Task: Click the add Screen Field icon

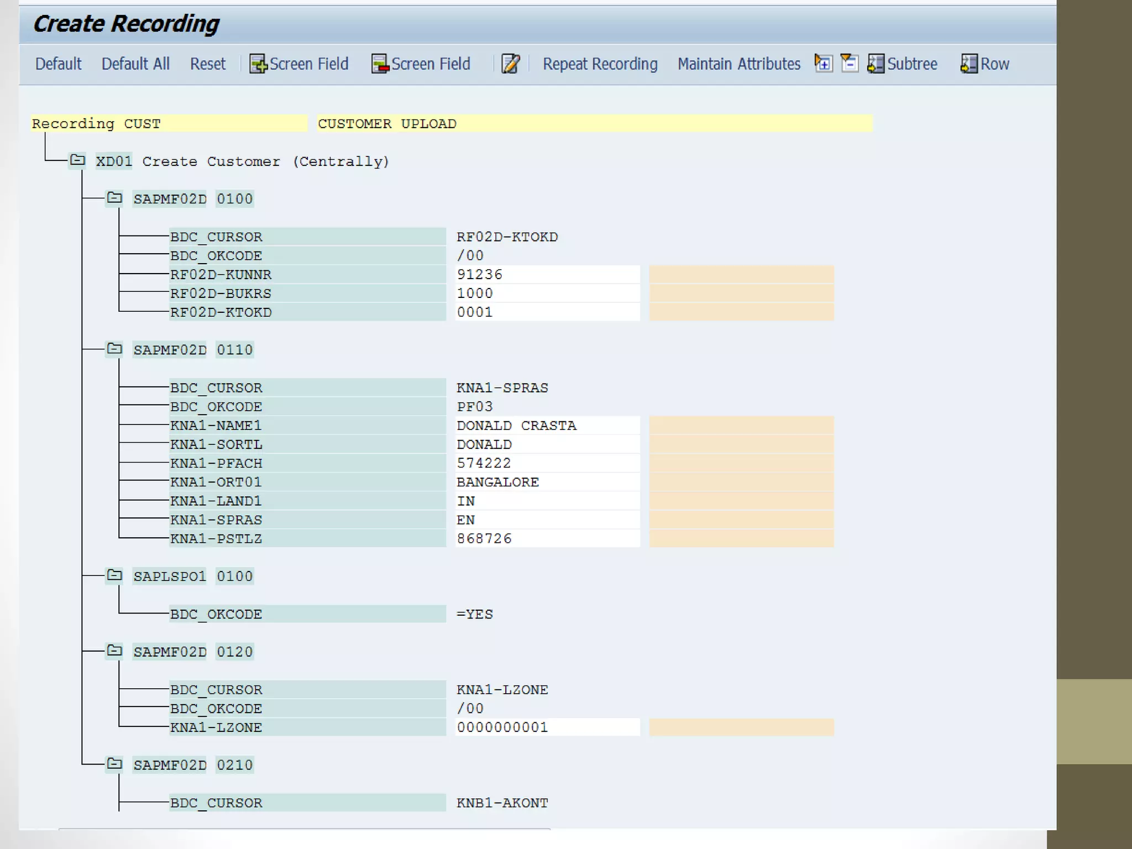Action: coord(258,64)
